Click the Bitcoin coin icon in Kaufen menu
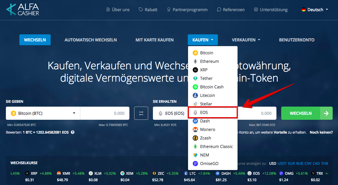The width and height of the screenshot is (338, 185). (x=195, y=53)
